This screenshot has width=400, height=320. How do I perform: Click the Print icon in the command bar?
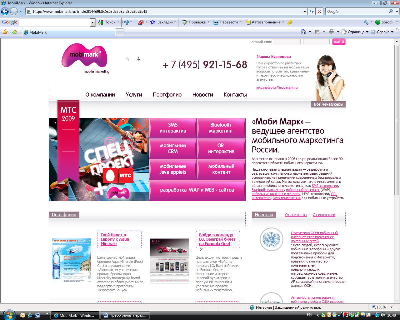coord(331,32)
